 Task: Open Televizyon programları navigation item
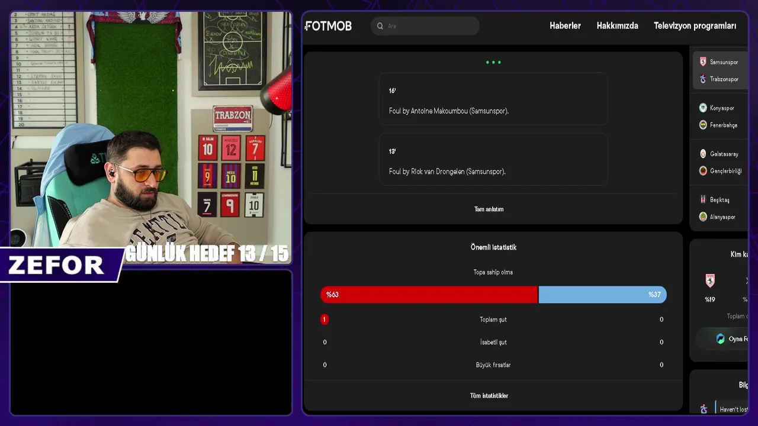click(695, 26)
